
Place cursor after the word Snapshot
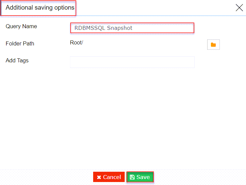[133, 28]
